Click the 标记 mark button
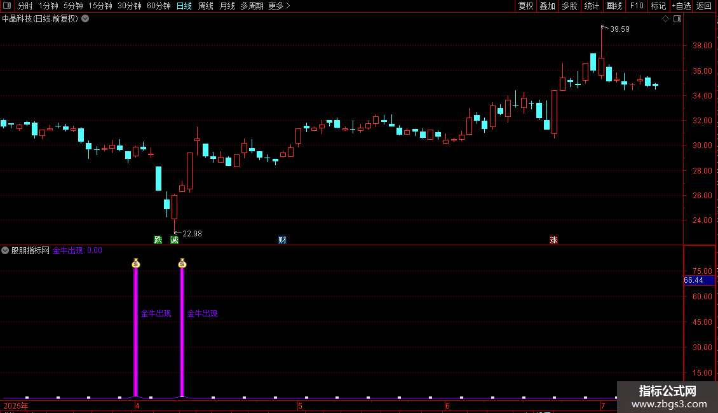This screenshot has width=718, height=413. (658, 6)
